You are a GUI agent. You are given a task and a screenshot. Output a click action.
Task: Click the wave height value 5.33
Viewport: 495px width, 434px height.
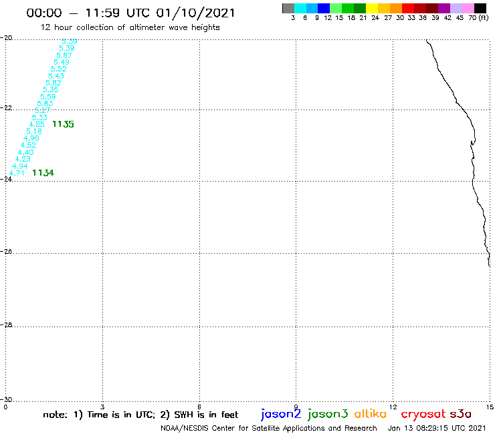(39, 118)
